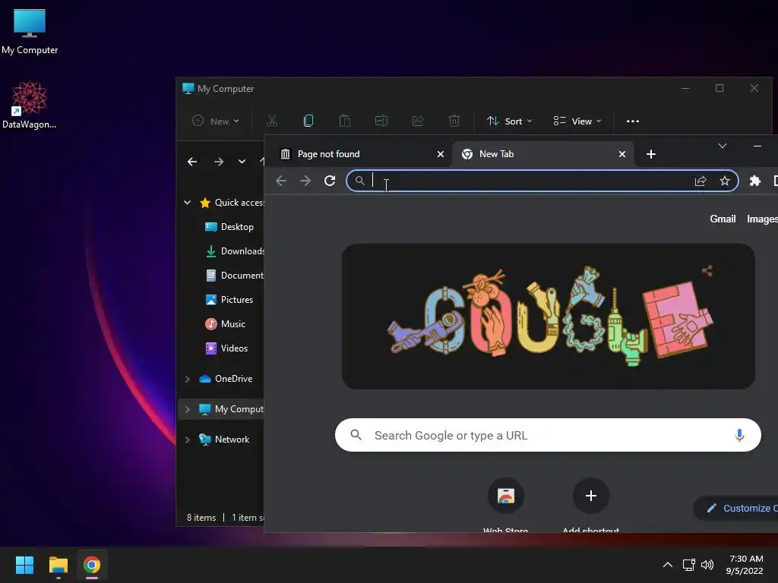Click Customize Chrome button
This screenshot has width=778, height=583.
coord(736,508)
